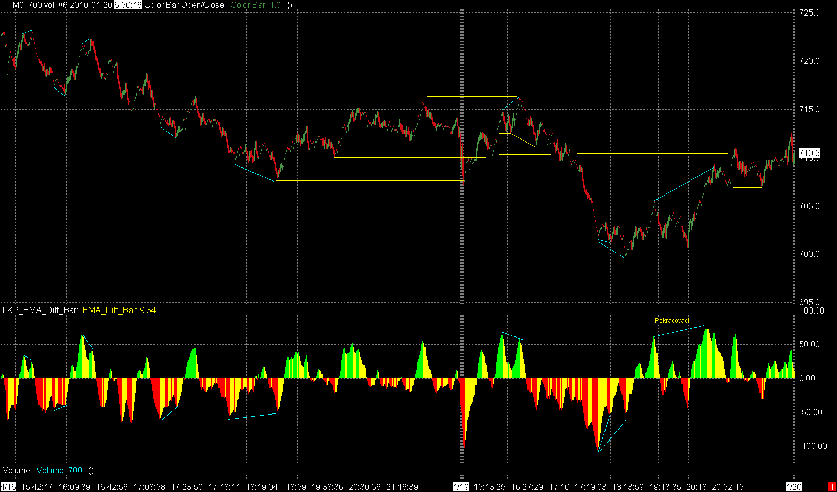The height and width of the screenshot is (492, 837).
Task: Select the white Volume: study label
Action: click(17, 471)
